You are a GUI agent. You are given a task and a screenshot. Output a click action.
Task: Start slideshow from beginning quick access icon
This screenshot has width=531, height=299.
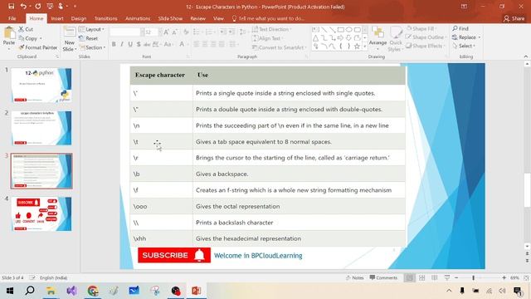50,6
